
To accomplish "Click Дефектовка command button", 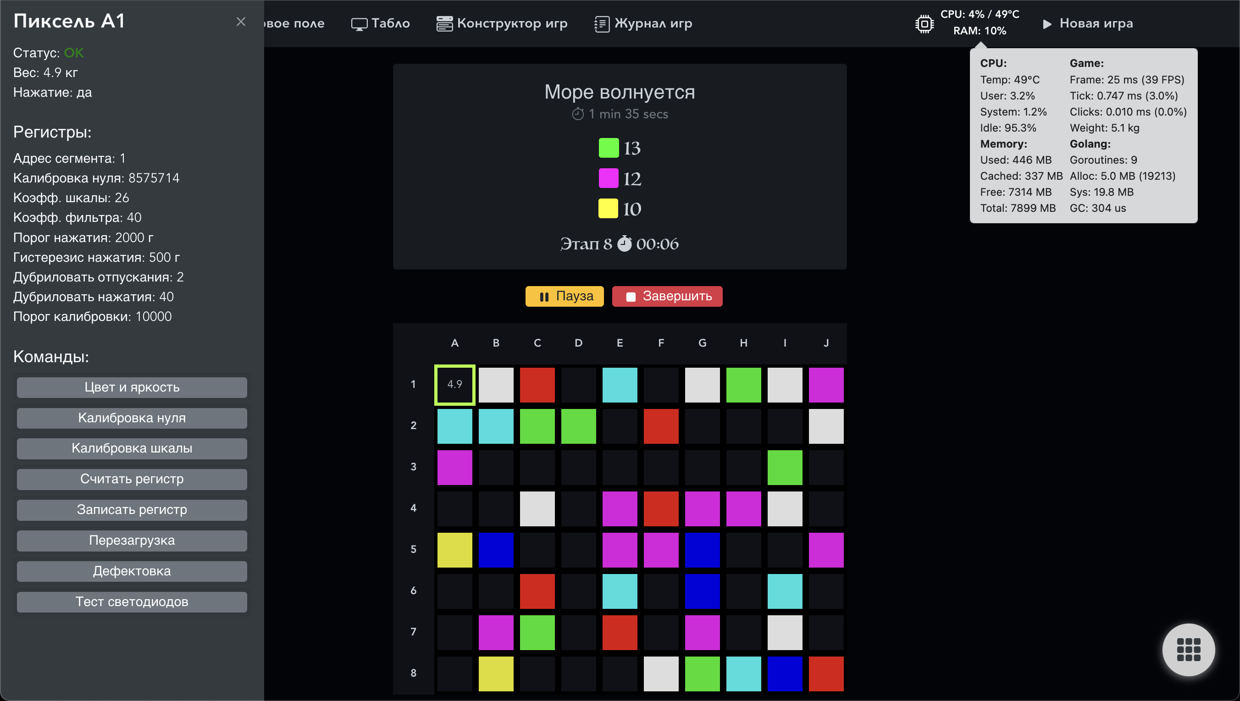I will pyautogui.click(x=132, y=572).
